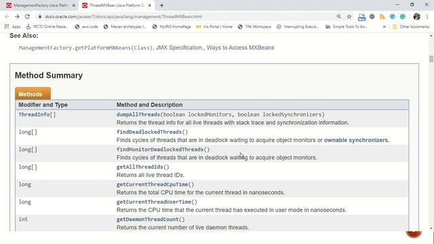
Task: Click the 'Method and Description' column header
Action: coord(149,105)
